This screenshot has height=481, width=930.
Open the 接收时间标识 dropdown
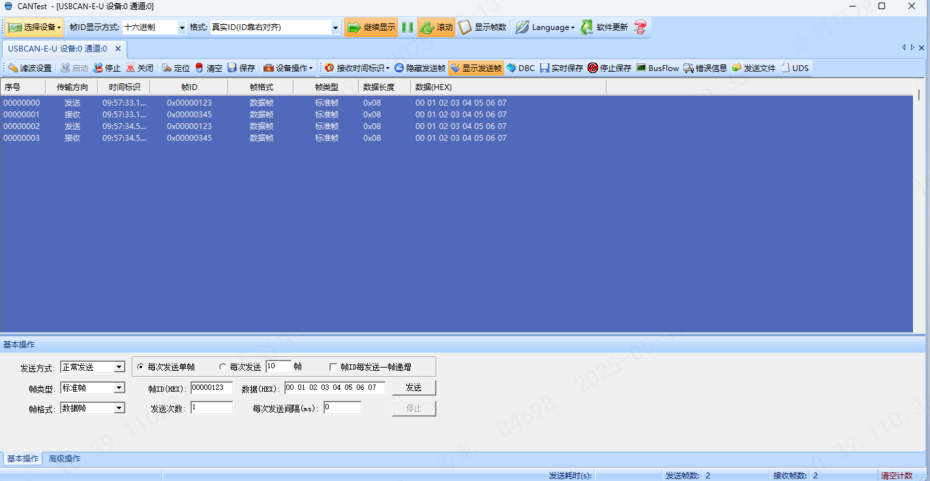tap(357, 68)
